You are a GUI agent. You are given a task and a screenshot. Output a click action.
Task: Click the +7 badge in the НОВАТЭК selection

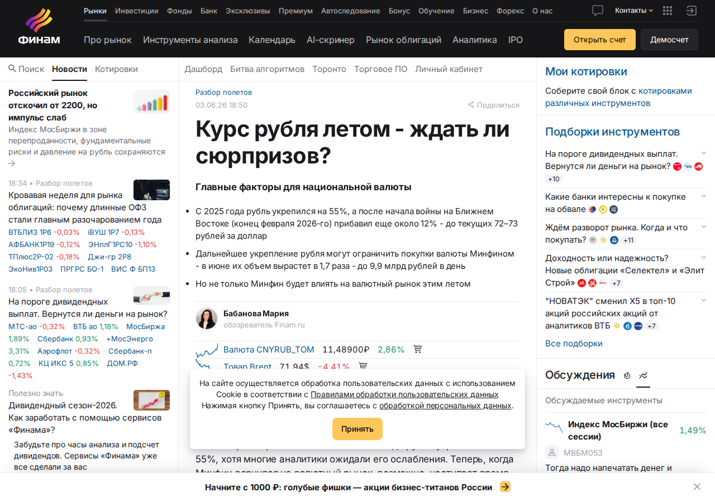(x=652, y=326)
